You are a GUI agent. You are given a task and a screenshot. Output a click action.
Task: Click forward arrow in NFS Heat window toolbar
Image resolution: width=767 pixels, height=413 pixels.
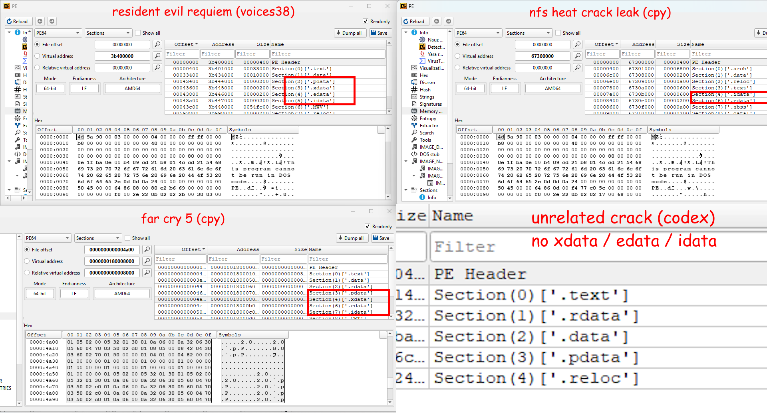pyautogui.click(x=449, y=21)
